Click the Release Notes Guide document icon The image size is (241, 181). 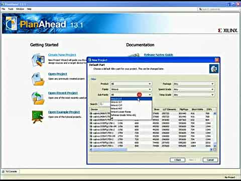coord(134,55)
